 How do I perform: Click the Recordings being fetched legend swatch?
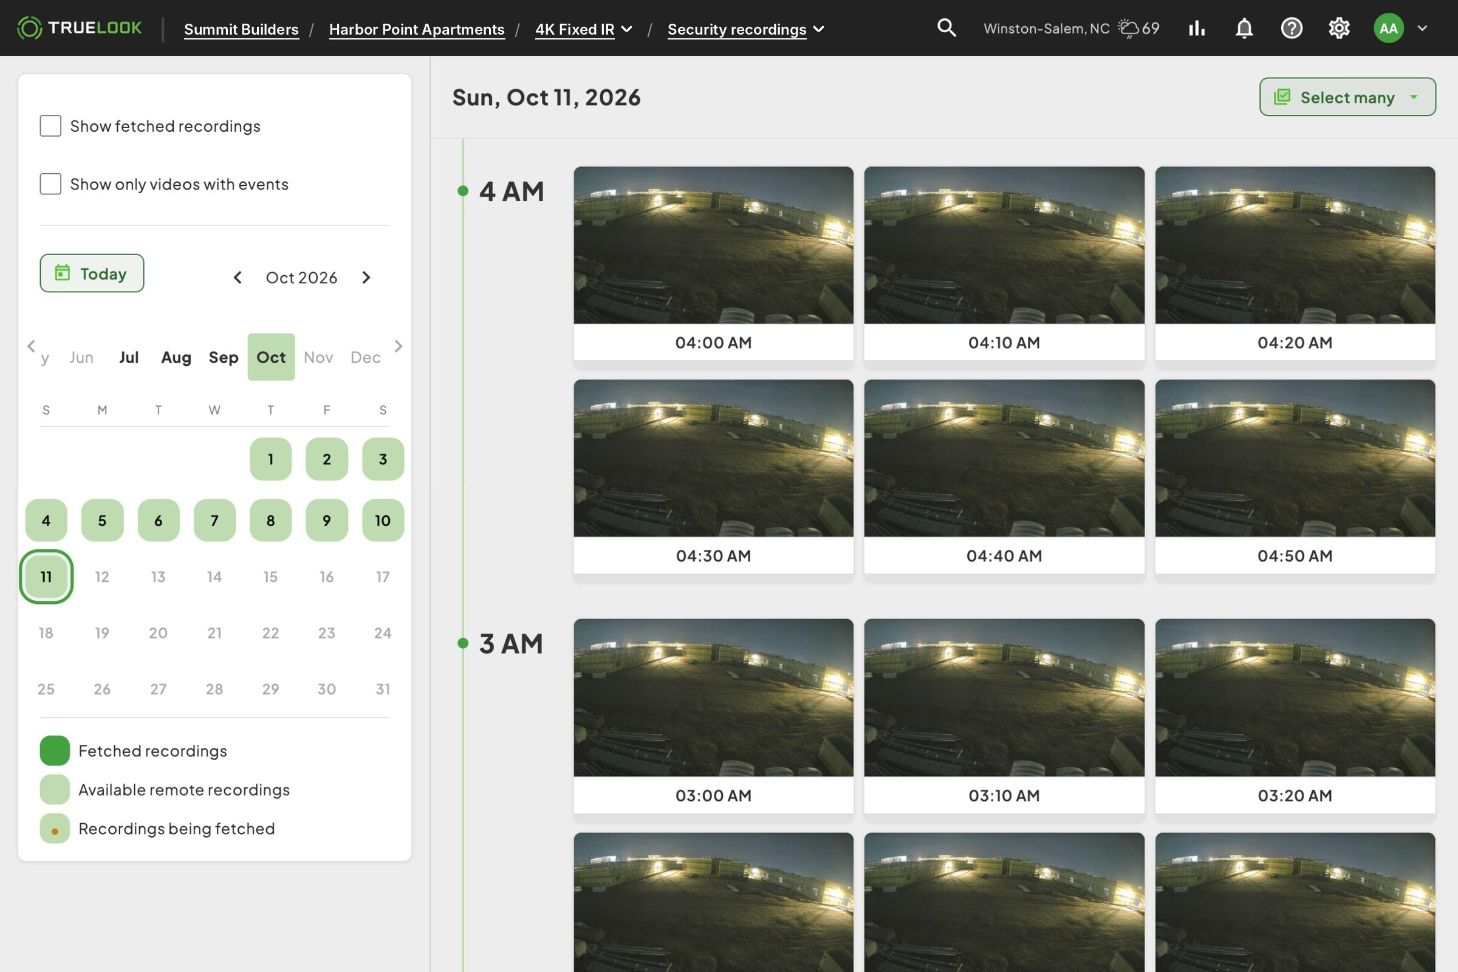click(55, 829)
